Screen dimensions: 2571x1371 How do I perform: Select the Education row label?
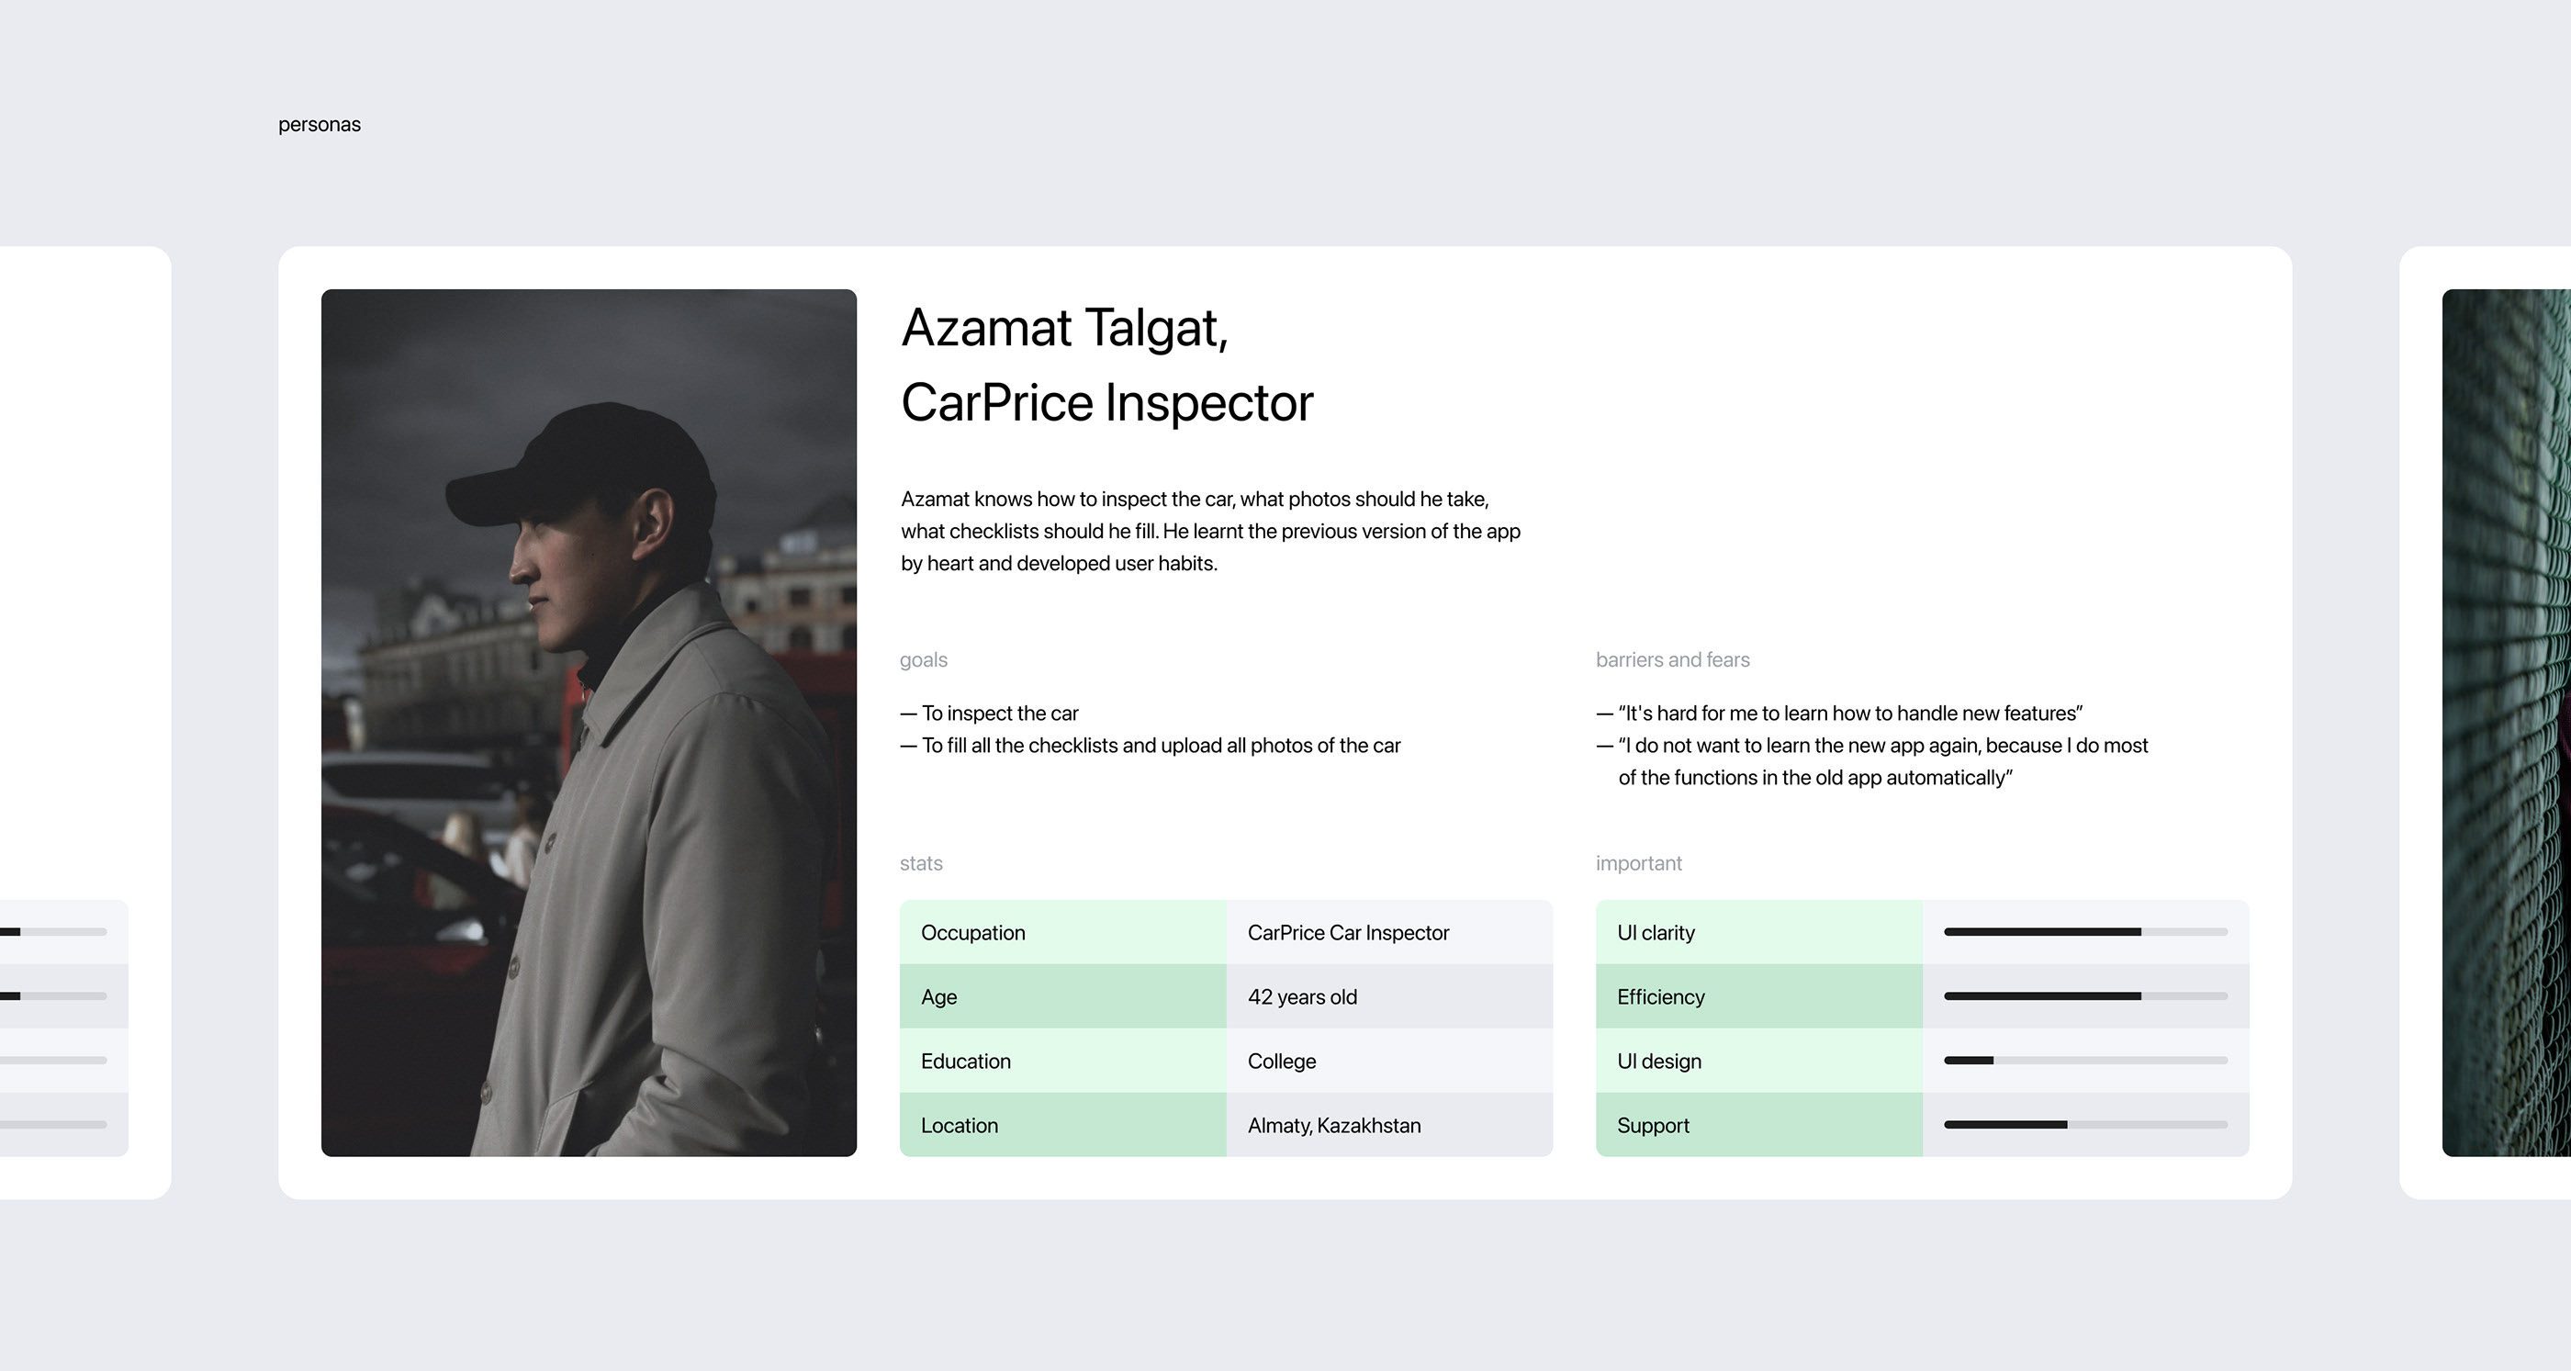pyautogui.click(x=965, y=1062)
